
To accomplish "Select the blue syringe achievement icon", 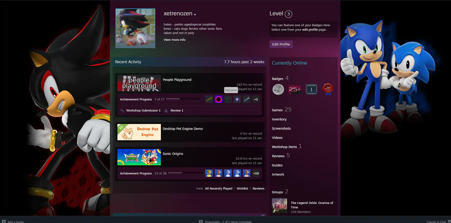I will pos(247,99).
